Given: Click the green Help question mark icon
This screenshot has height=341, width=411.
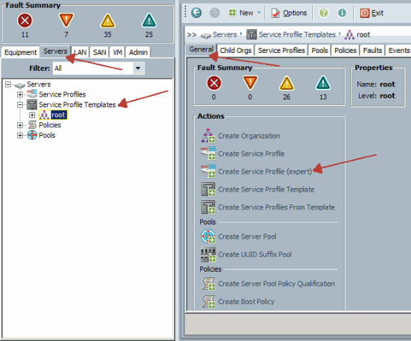Looking at the screenshot, I should click(324, 13).
